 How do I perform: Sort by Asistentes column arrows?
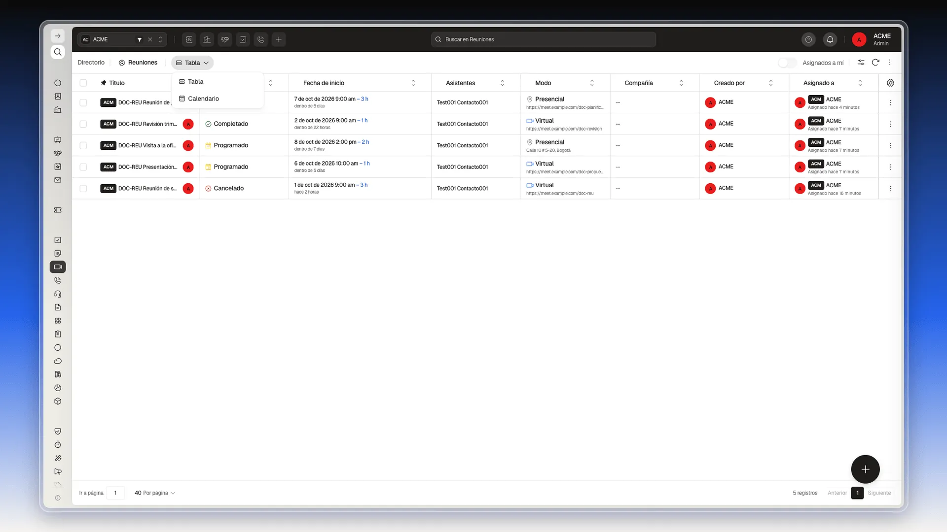(503, 83)
